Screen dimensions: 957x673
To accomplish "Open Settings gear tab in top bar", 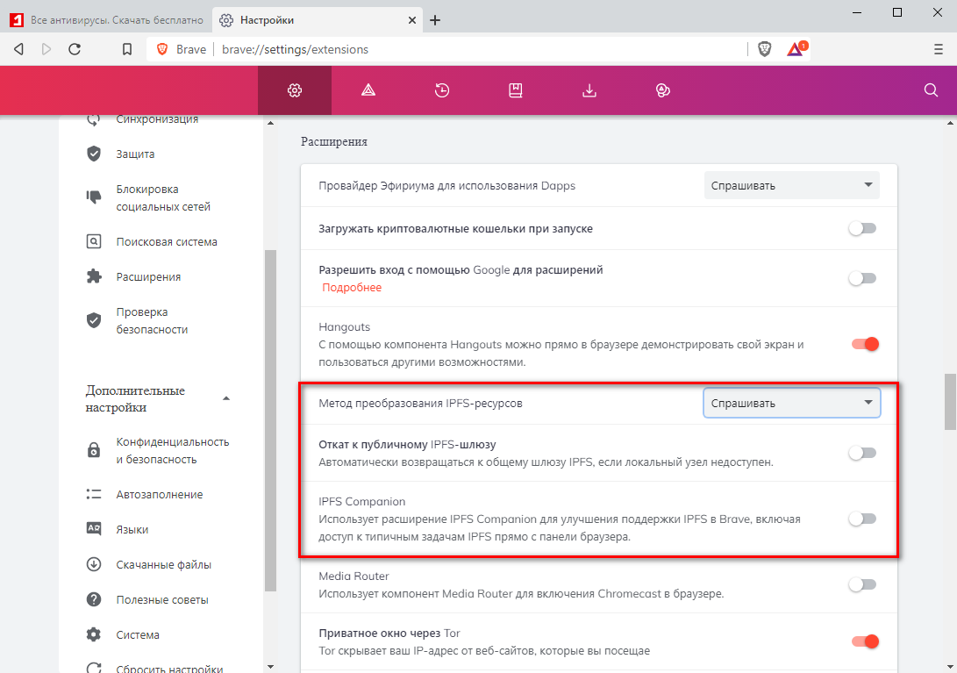I will (295, 90).
